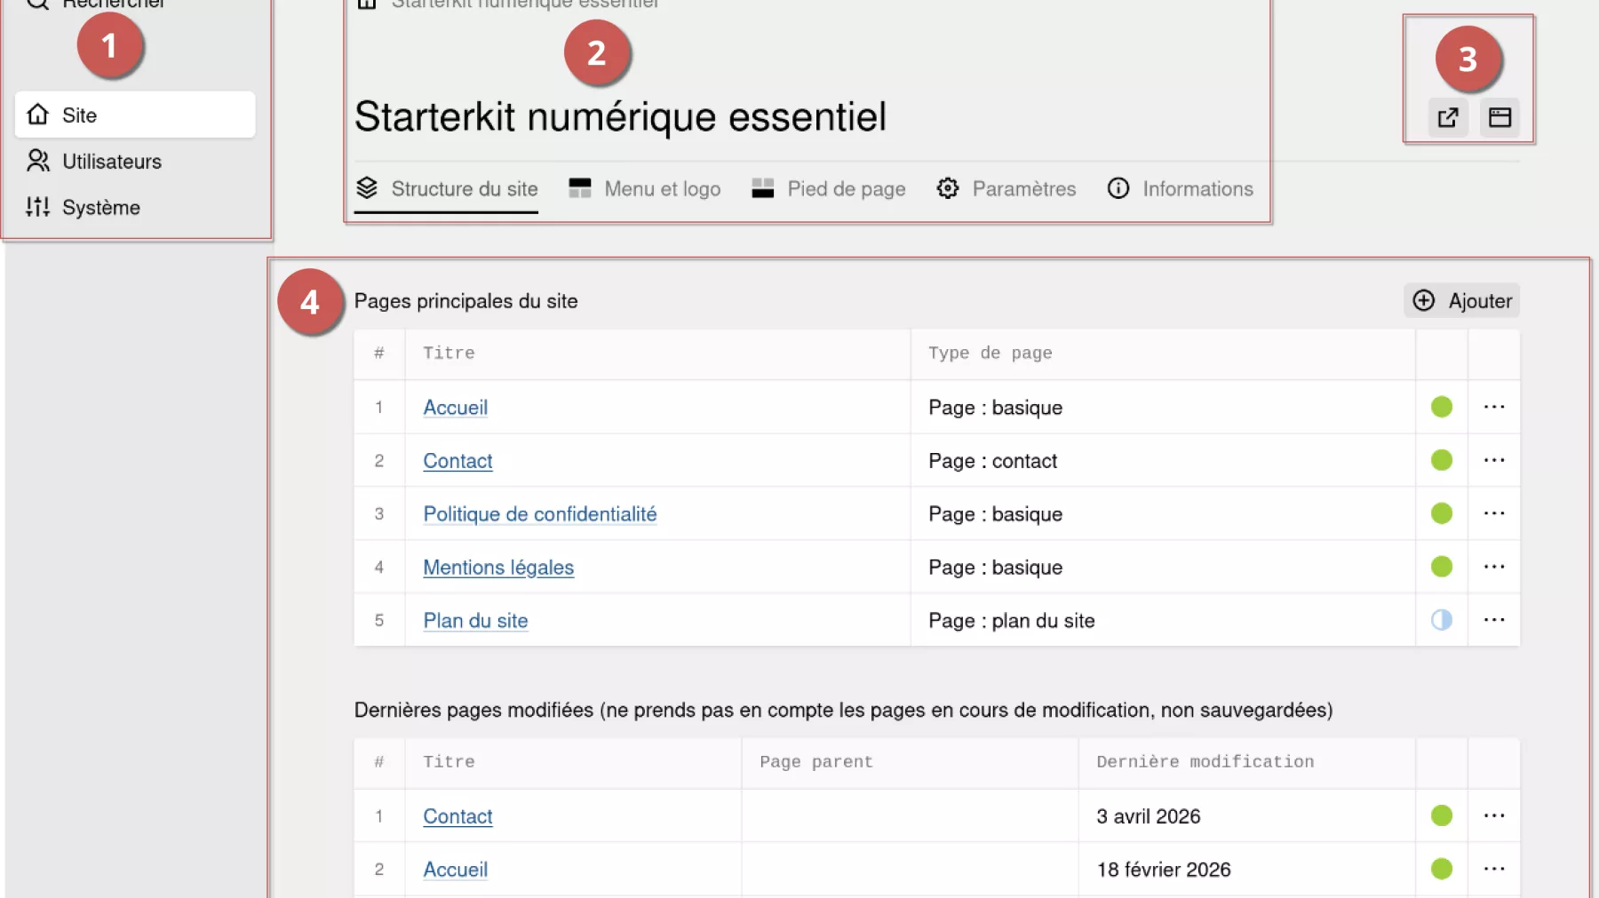Screen dimensions: 1599x898
Task: Toggle status dot of Contact in Pages principales
Action: (x=1442, y=460)
